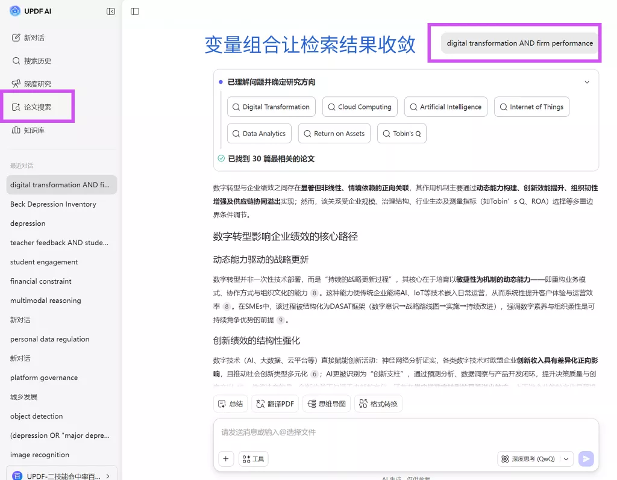Open 论文搜索 paper search menu
The height and width of the screenshot is (480, 617).
(37, 107)
